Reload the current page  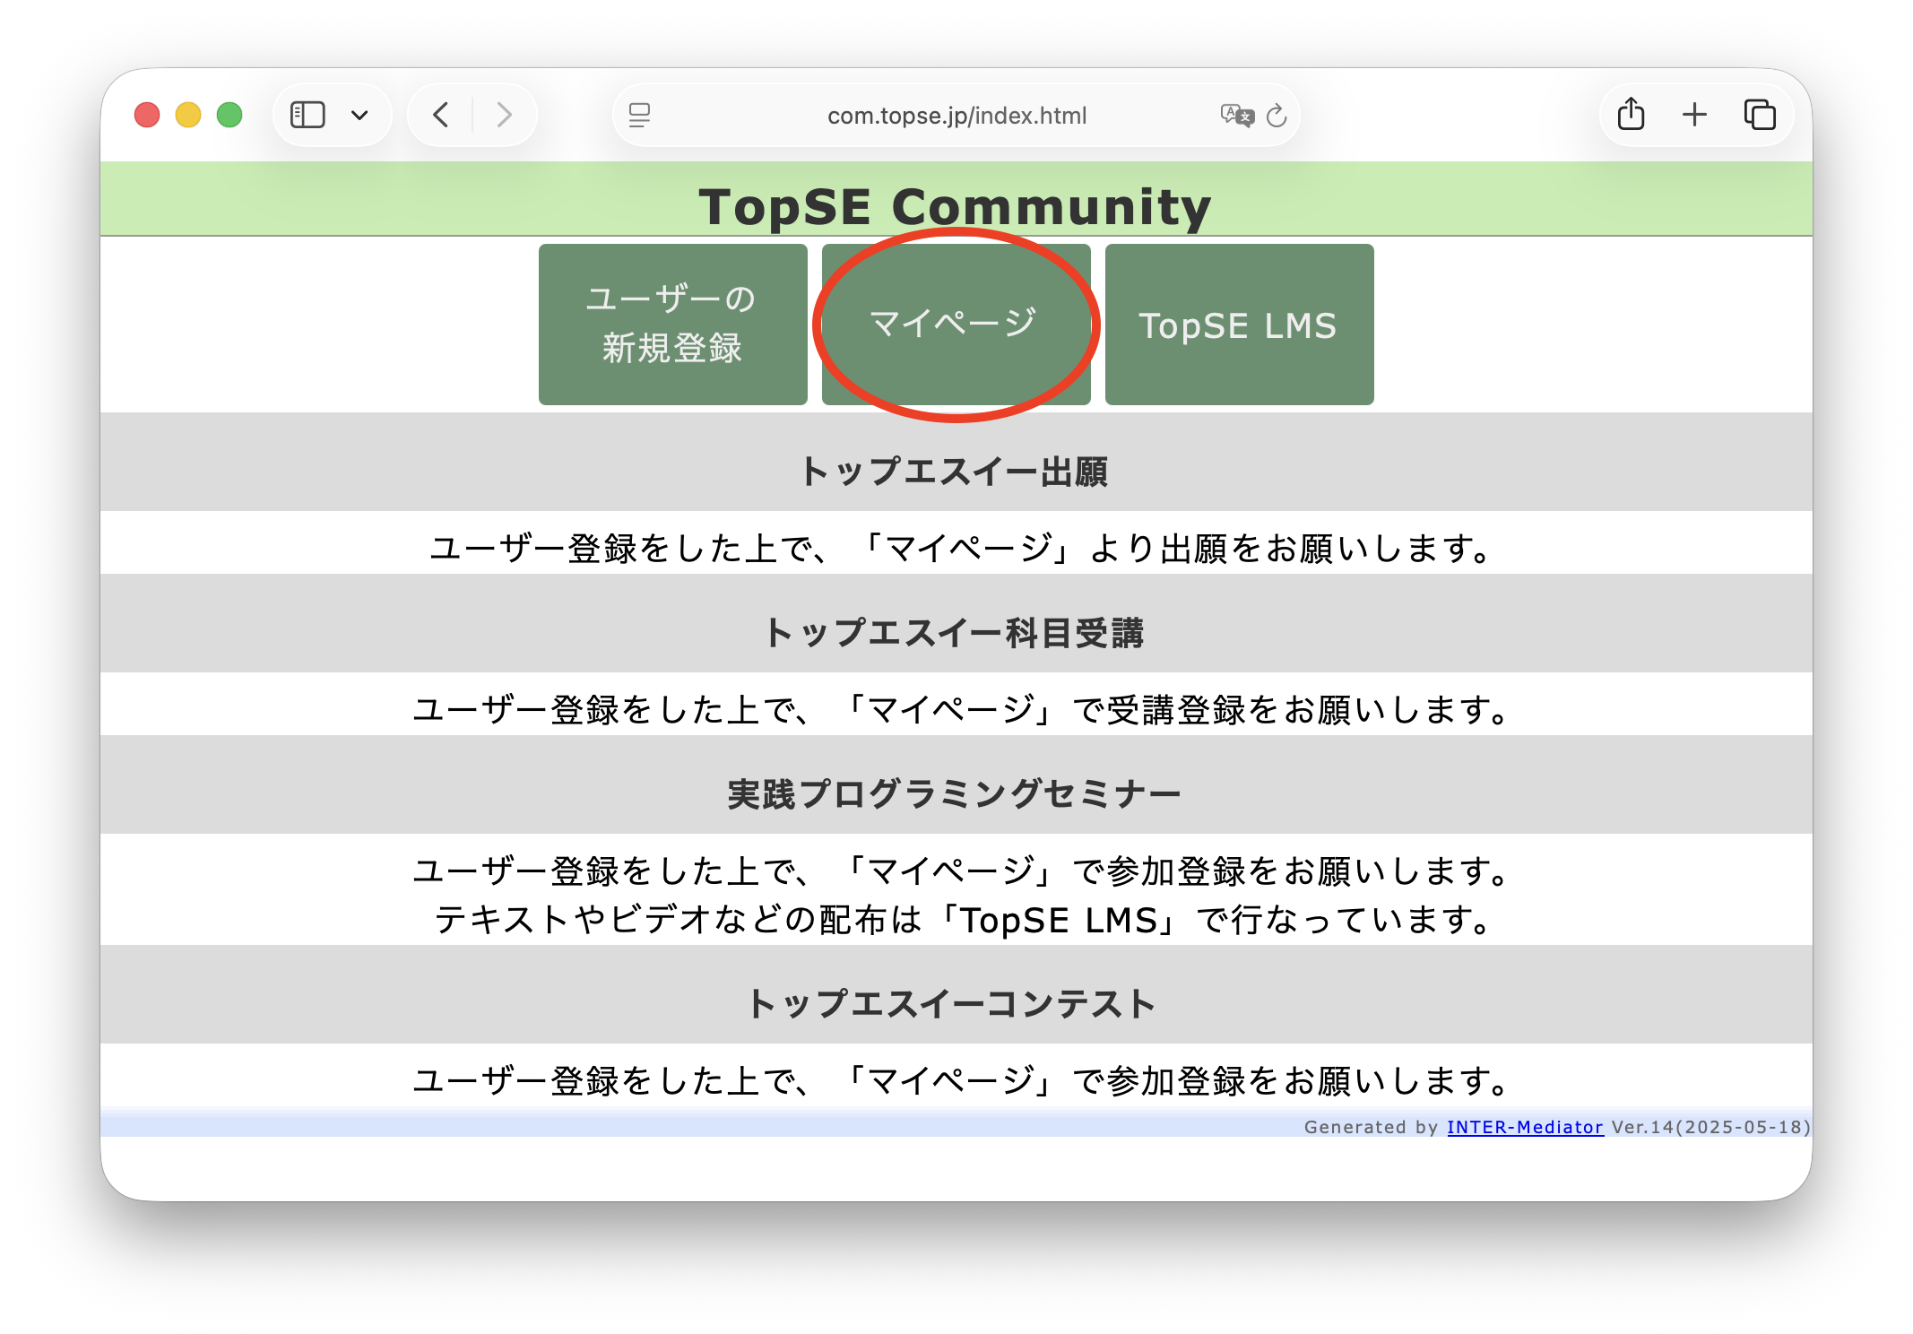(1277, 115)
